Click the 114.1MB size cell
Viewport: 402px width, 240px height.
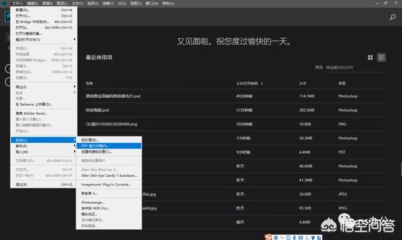[307, 97]
